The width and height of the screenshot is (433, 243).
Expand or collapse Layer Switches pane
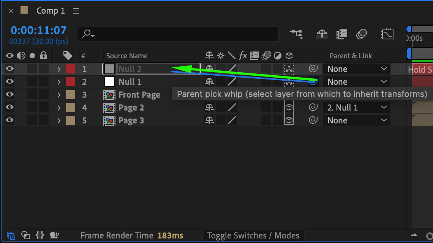tap(11, 235)
